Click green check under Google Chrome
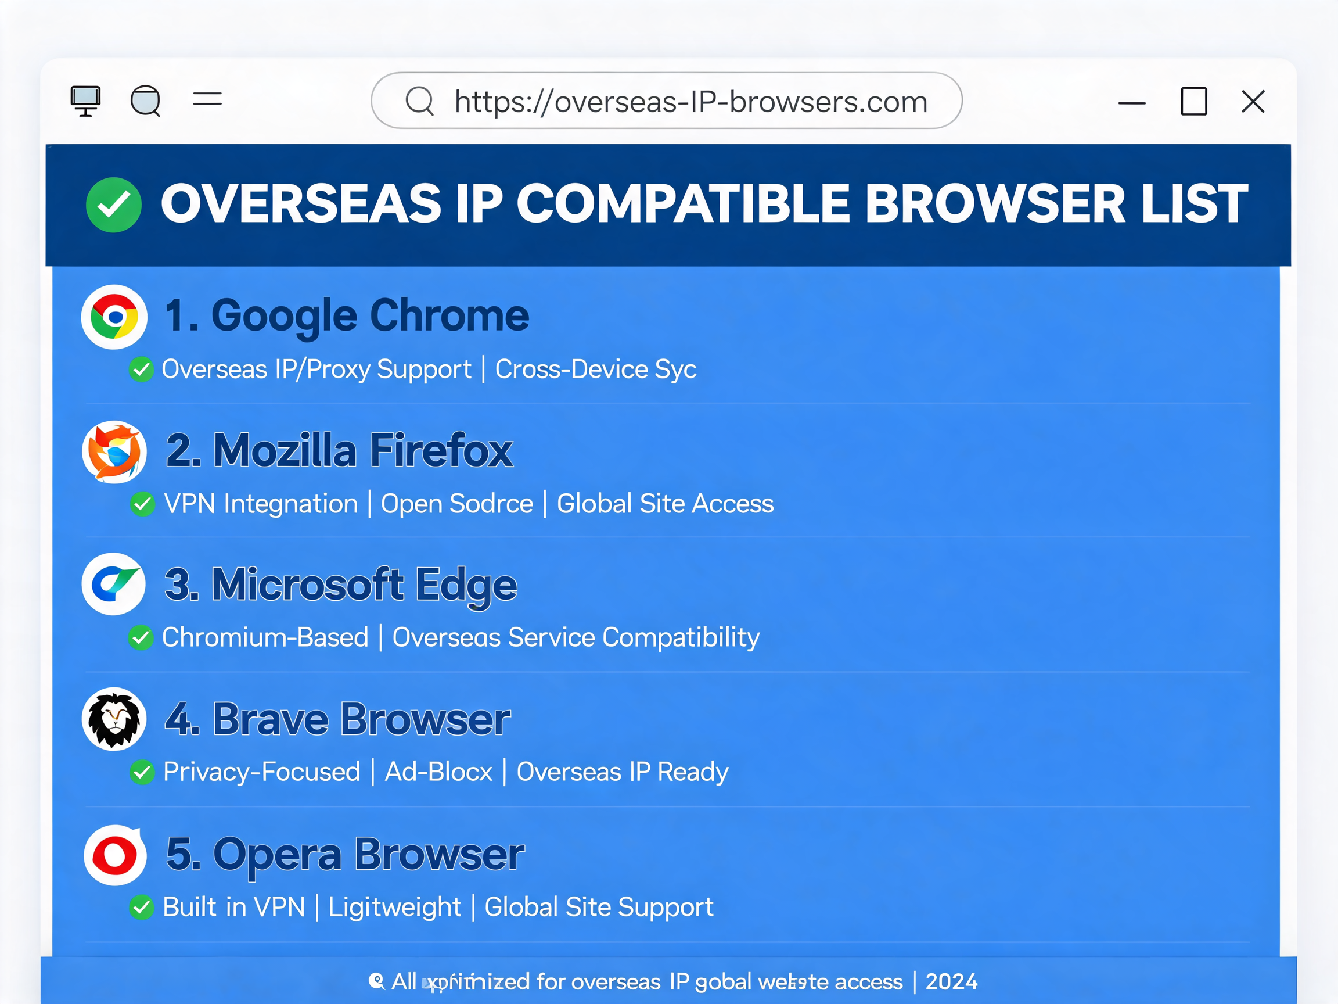 (x=142, y=369)
